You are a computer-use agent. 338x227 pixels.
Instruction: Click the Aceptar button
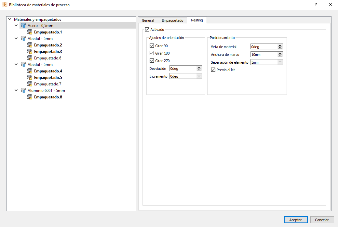pyautogui.click(x=295, y=220)
